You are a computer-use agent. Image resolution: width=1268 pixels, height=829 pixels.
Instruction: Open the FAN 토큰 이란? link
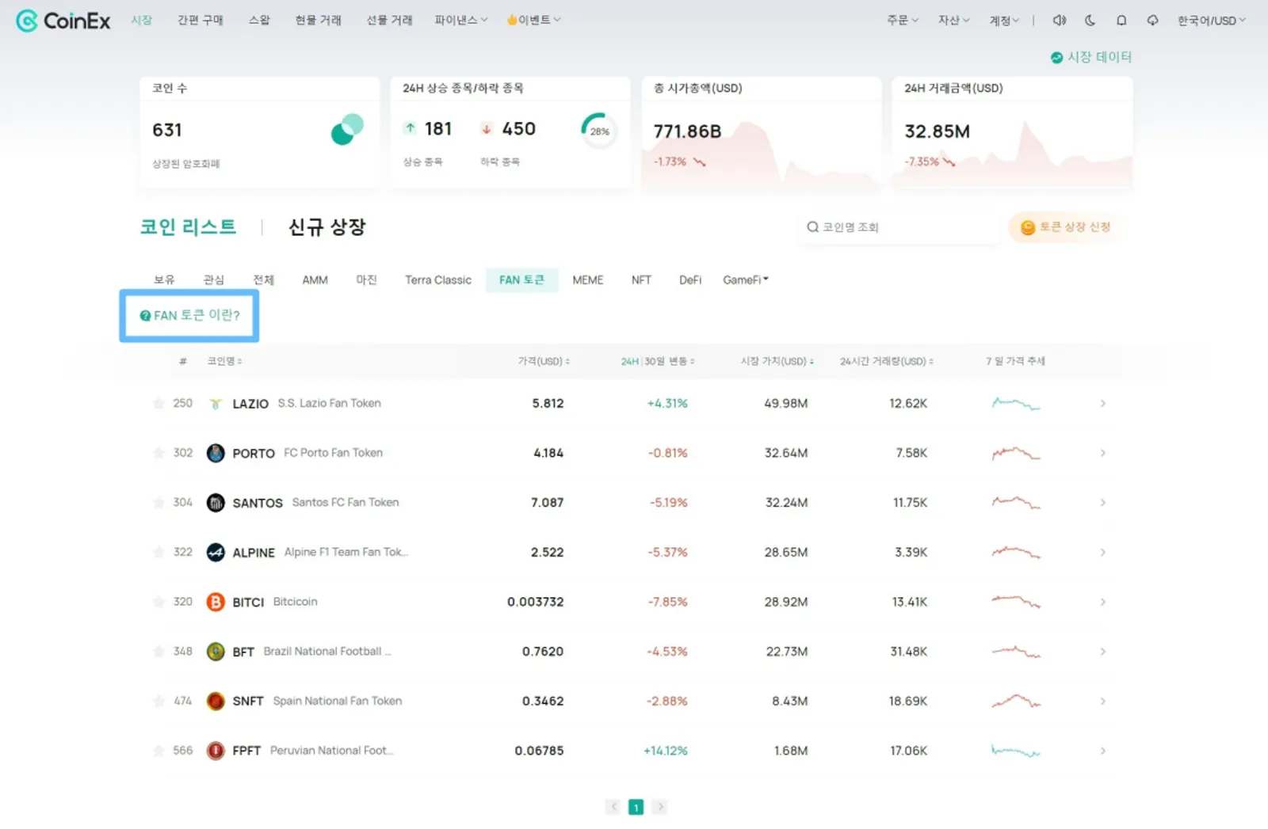(189, 316)
